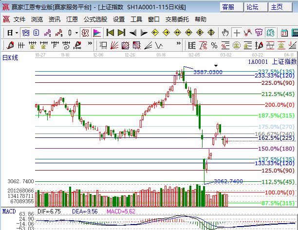This screenshot has width=298, height=230.
Task: Open the candlestick chart type dropdown arrow
Action: pos(76,33)
